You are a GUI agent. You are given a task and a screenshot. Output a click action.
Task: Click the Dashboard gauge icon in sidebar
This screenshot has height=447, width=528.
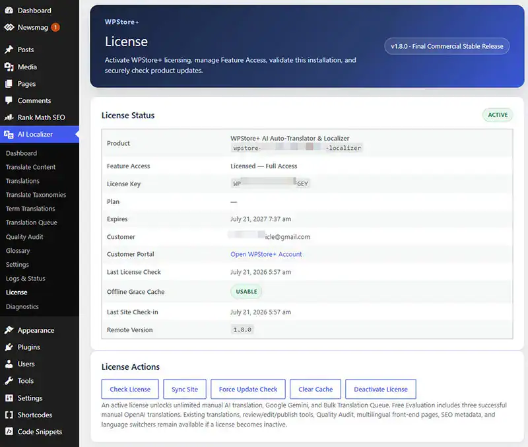[9, 11]
